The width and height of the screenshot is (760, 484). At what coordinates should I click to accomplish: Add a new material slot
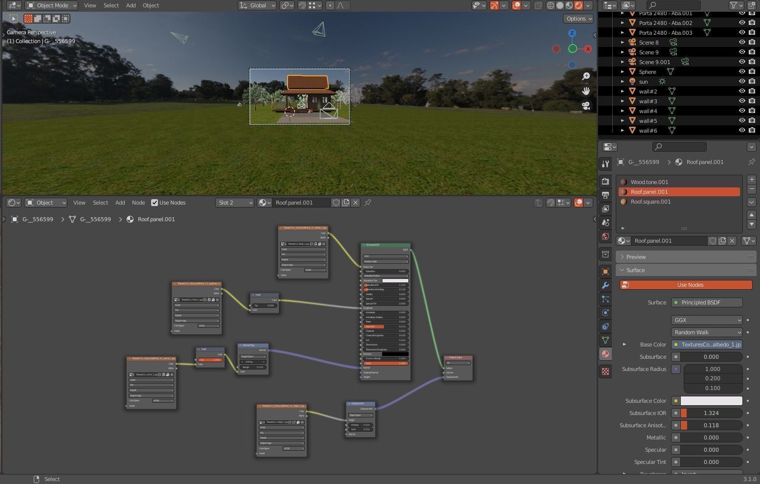point(752,180)
